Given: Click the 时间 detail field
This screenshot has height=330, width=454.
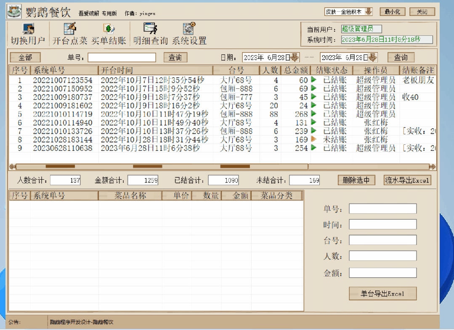Looking at the screenshot, I should 383,224.
